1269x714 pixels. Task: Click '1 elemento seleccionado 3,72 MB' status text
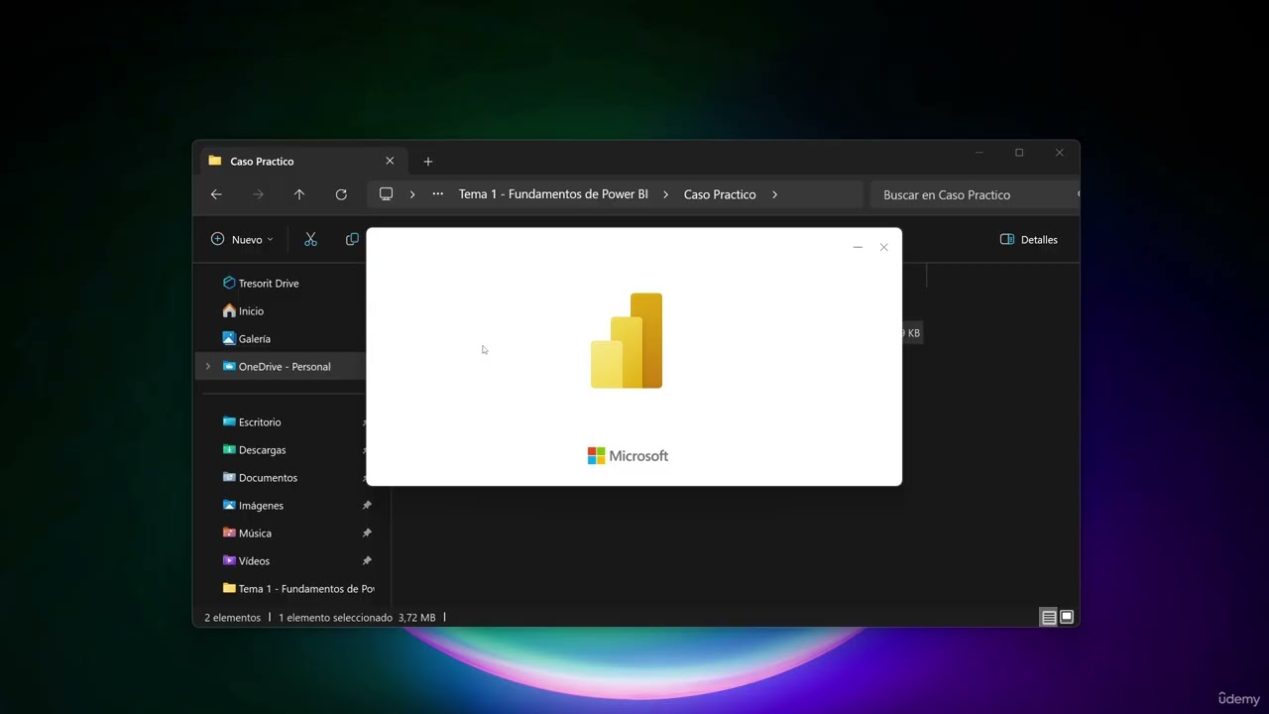(x=357, y=617)
